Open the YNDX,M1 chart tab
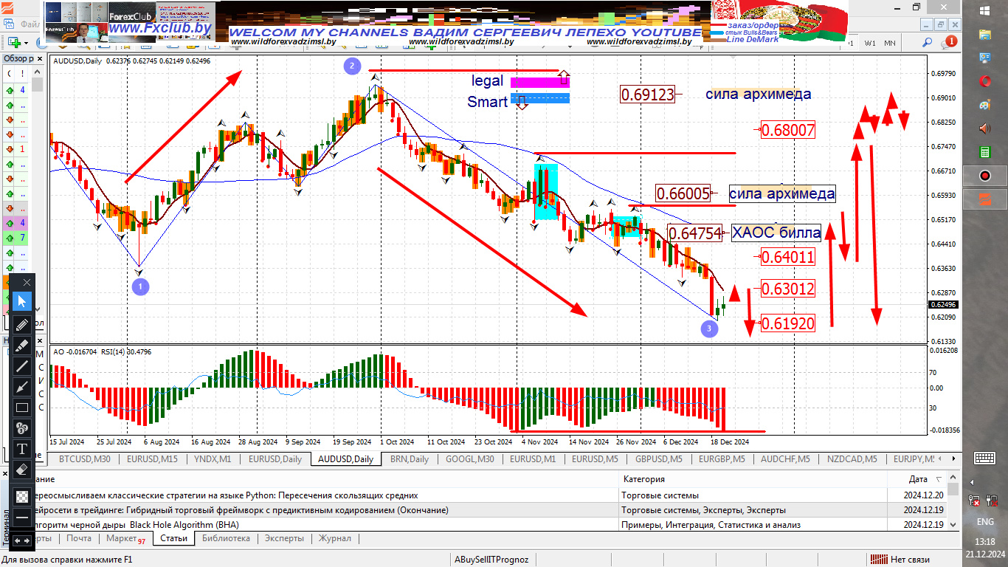Screen dimensions: 1008x567 click(x=213, y=459)
